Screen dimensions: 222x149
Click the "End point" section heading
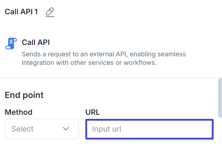point(24,95)
